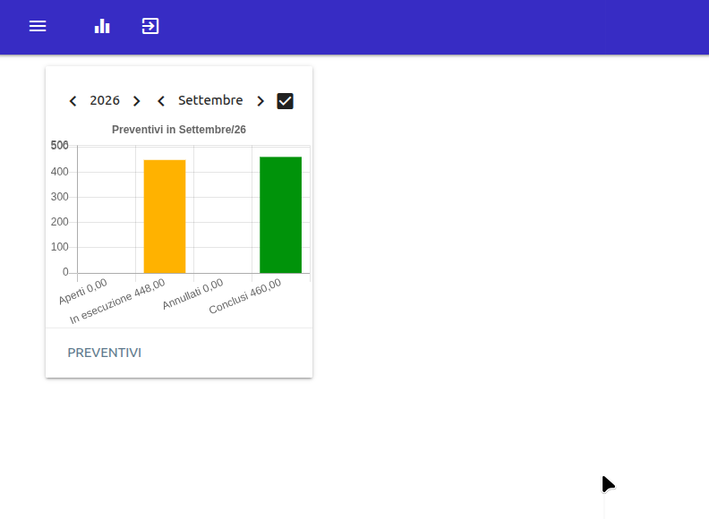This screenshot has width=709, height=519.
Task: Open the hamburger navigation menu
Action: [x=38, y=26]
